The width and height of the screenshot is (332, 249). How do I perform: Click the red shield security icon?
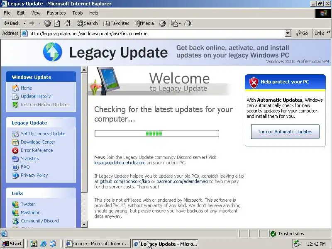pos(254,82)
